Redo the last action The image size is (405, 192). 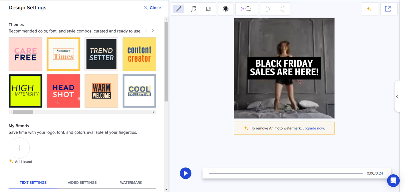(x=283, y=9)
